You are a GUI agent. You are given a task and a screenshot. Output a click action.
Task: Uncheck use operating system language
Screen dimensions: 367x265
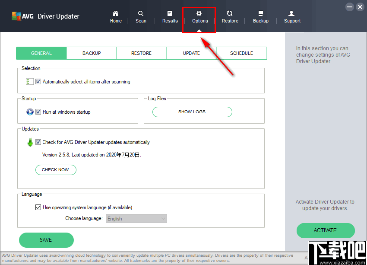point(38,207)
